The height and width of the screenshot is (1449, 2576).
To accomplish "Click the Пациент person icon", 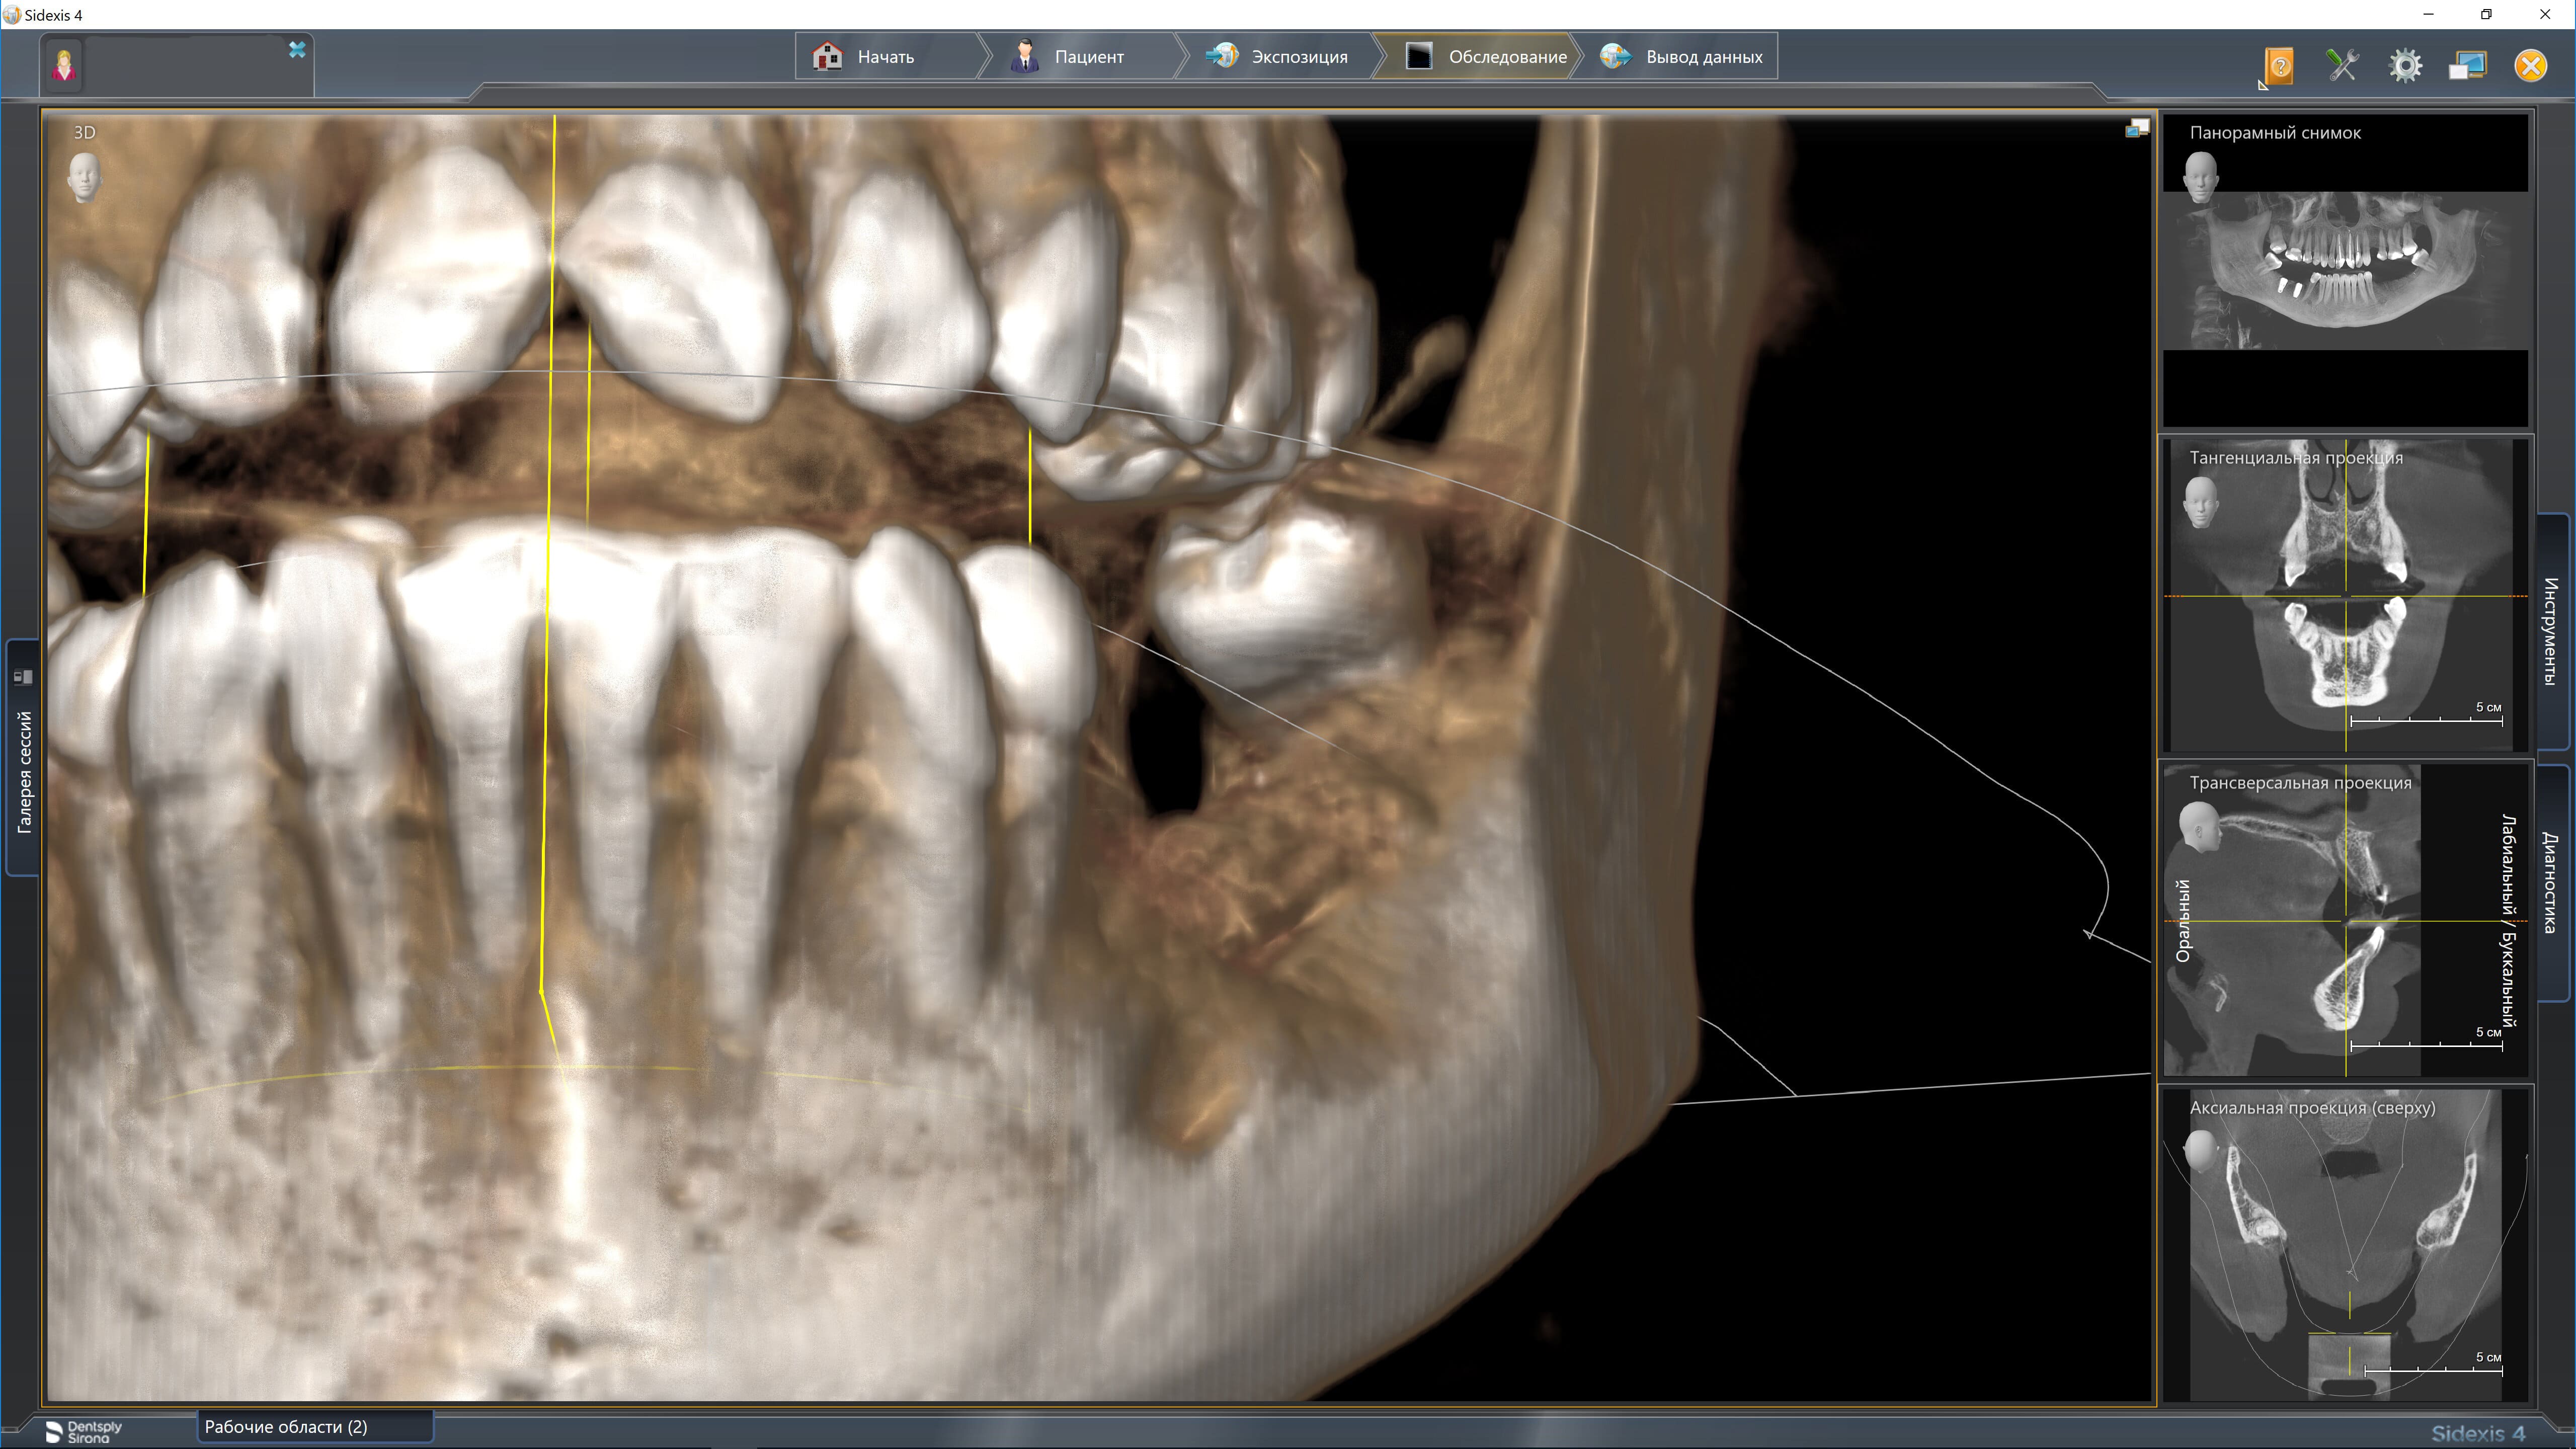I will pyautogui.click(x=1025, y=56).
